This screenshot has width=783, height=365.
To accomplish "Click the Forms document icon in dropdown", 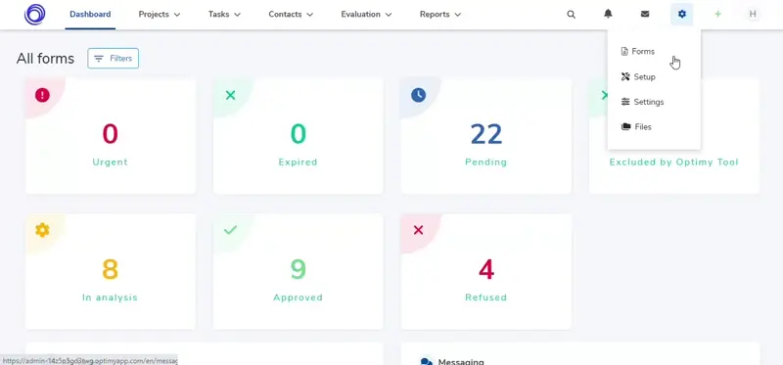I will 624,52.
